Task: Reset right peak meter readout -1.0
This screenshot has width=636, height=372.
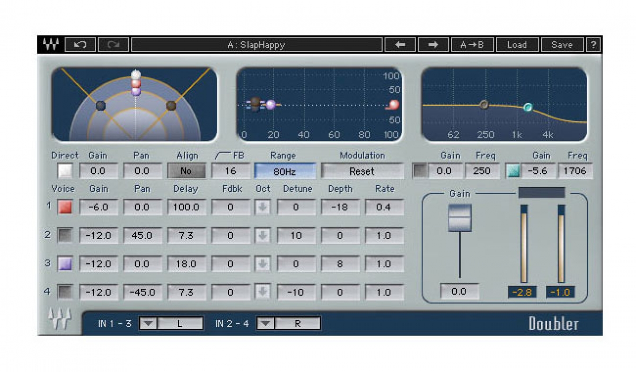Action: pyautogui.click(x=560, y=292)
